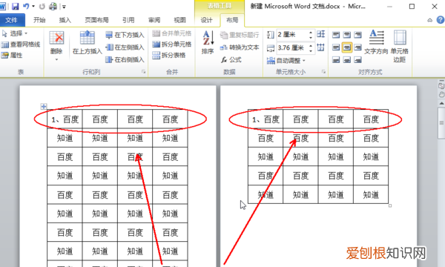Click 在右侧插入 Insert Right
The image size is (445, 267).
coord(125,59)
